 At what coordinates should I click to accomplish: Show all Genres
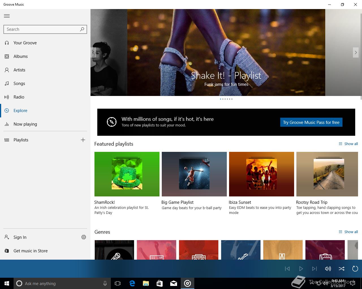coord(348,232)
